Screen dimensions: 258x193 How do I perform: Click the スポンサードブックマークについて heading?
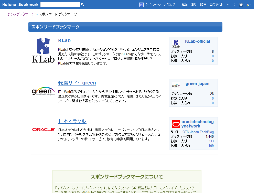[127, 177]
